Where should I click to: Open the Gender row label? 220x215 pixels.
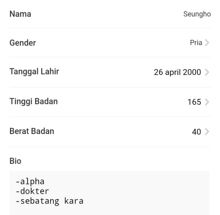pyautogui.click(x=23, y=43)
